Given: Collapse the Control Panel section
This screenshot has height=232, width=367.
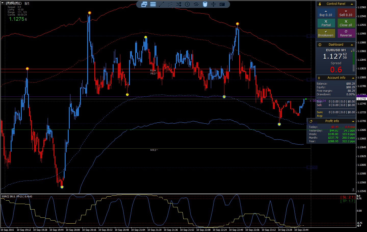Looking at the screenshot, I should [352, 4].
